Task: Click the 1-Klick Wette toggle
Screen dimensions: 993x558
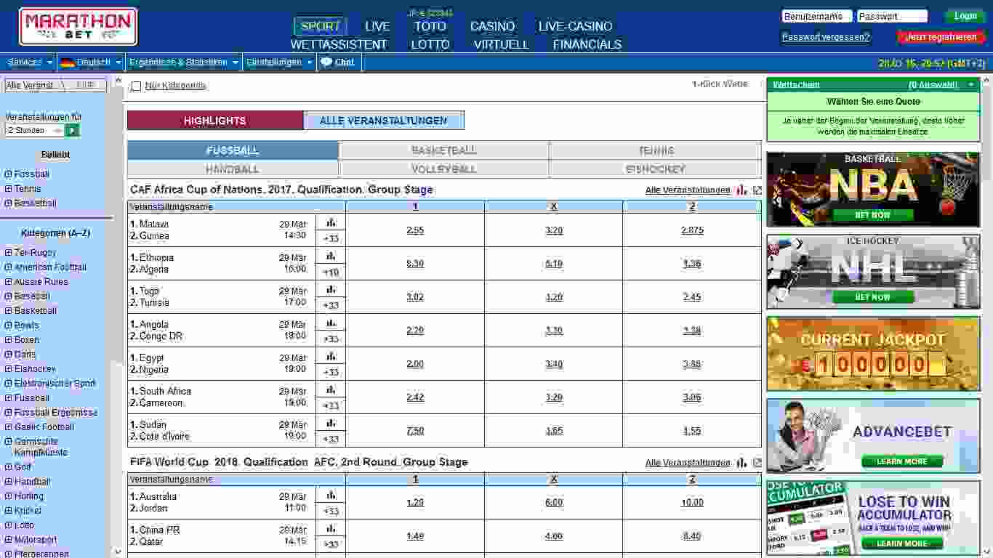Action: coord(720,84)
